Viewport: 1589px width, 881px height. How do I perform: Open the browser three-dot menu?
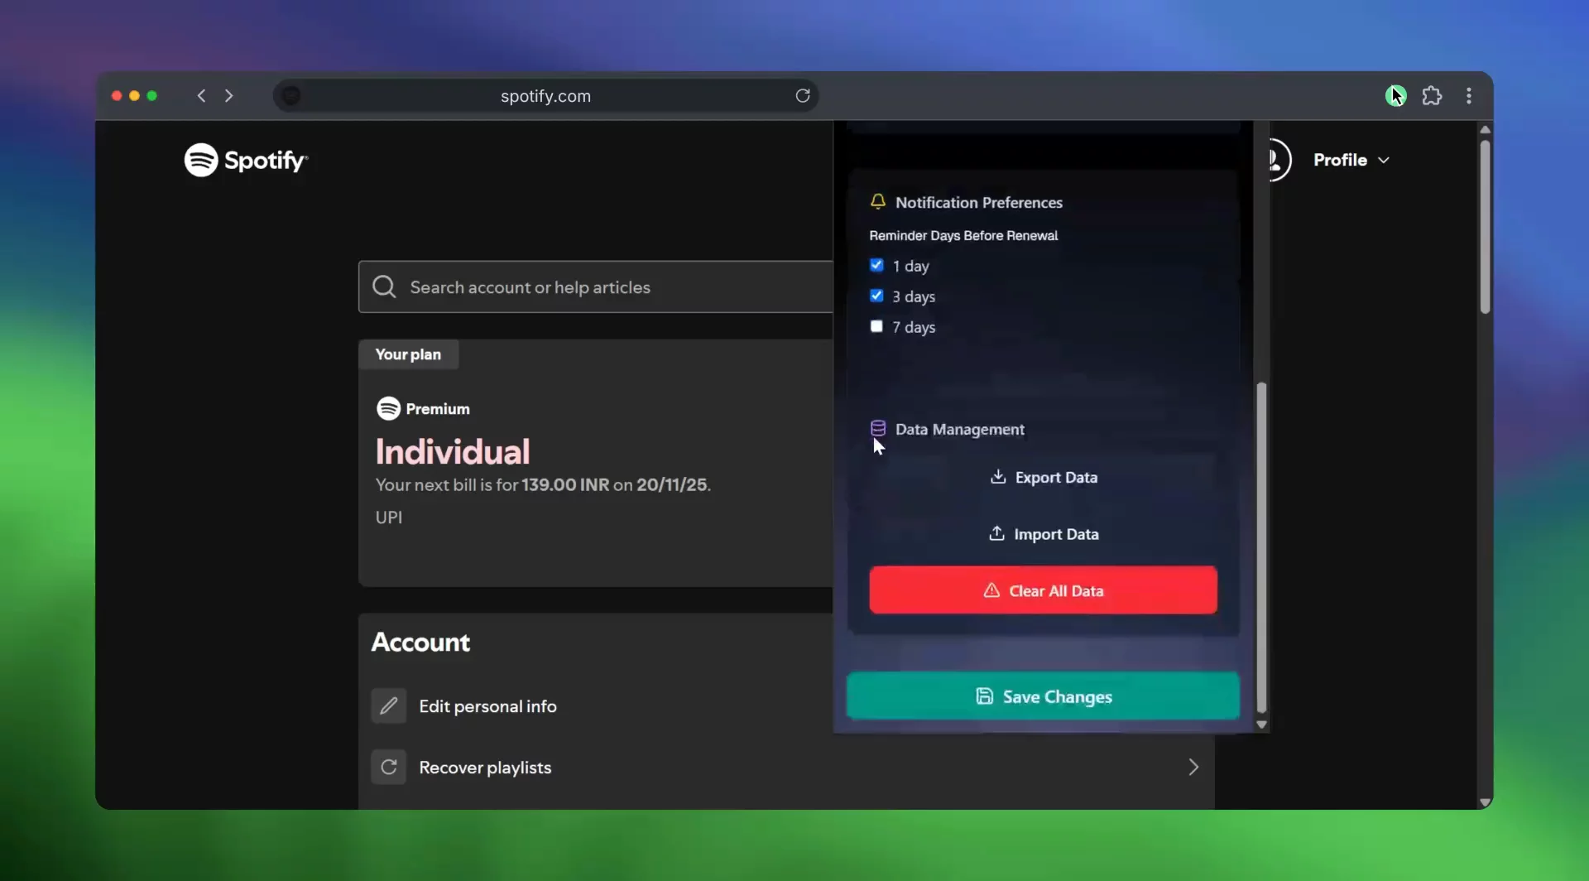click(x=1469, y=95)
